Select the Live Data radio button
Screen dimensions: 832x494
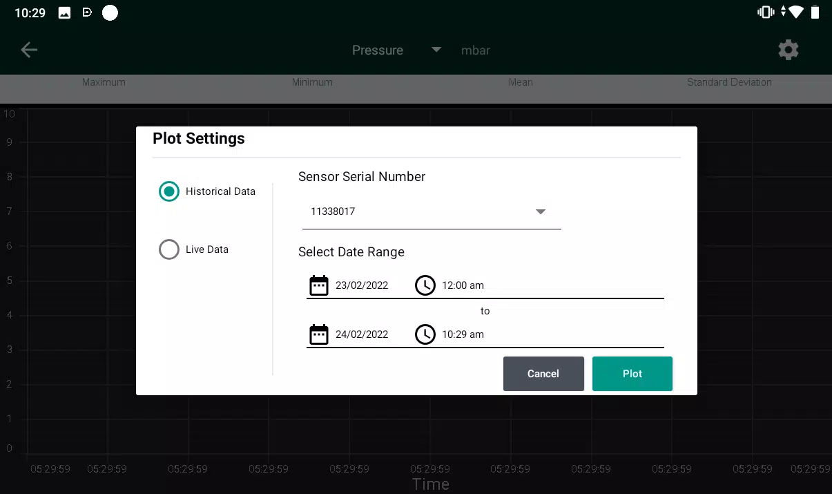[169, 249]
